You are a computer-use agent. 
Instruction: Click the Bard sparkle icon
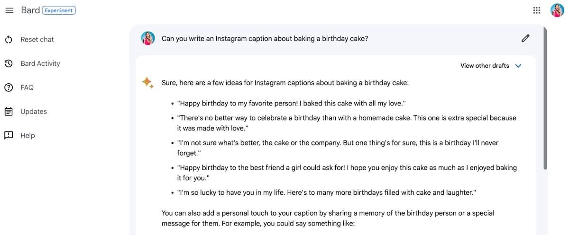[147, 83]
